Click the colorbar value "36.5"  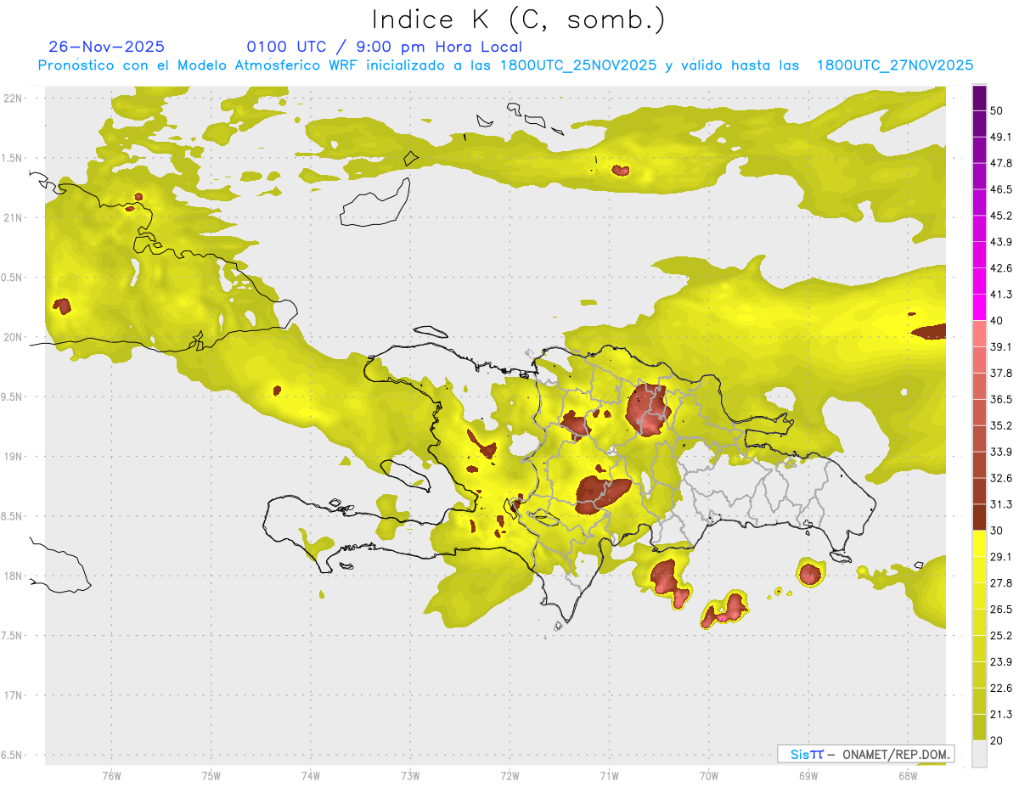tap(1001, 399)
